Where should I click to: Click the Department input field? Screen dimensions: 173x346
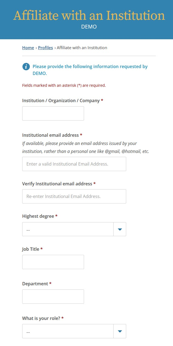[x=53, y=296]
